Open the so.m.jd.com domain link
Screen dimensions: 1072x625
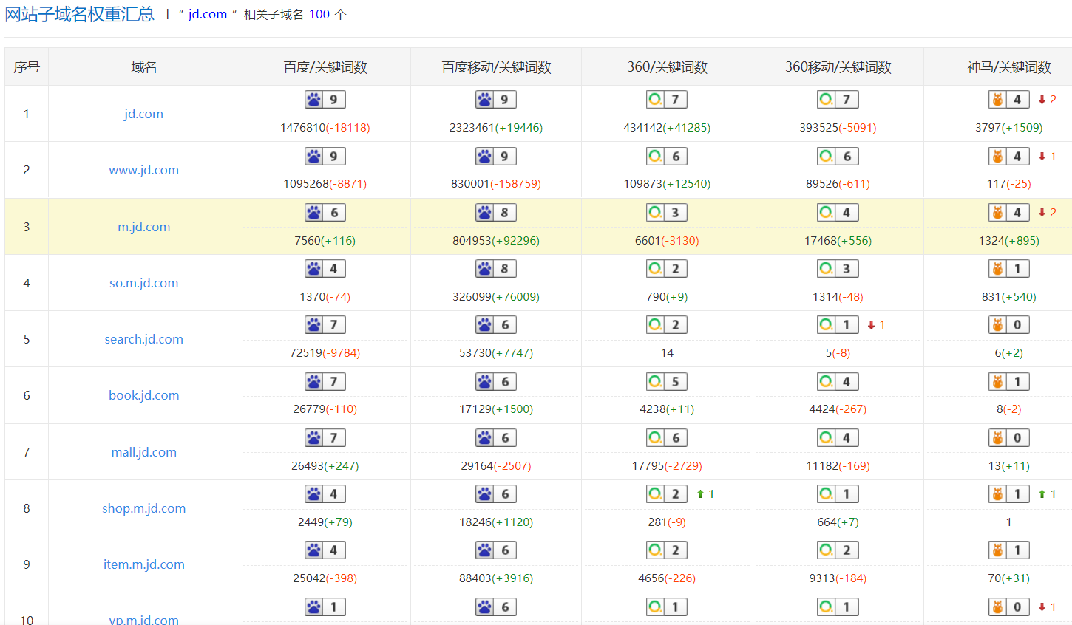click(143, 283)
